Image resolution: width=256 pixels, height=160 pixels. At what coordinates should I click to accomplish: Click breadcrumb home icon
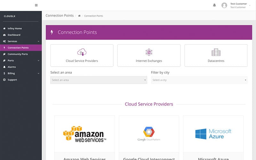(79, 16)
